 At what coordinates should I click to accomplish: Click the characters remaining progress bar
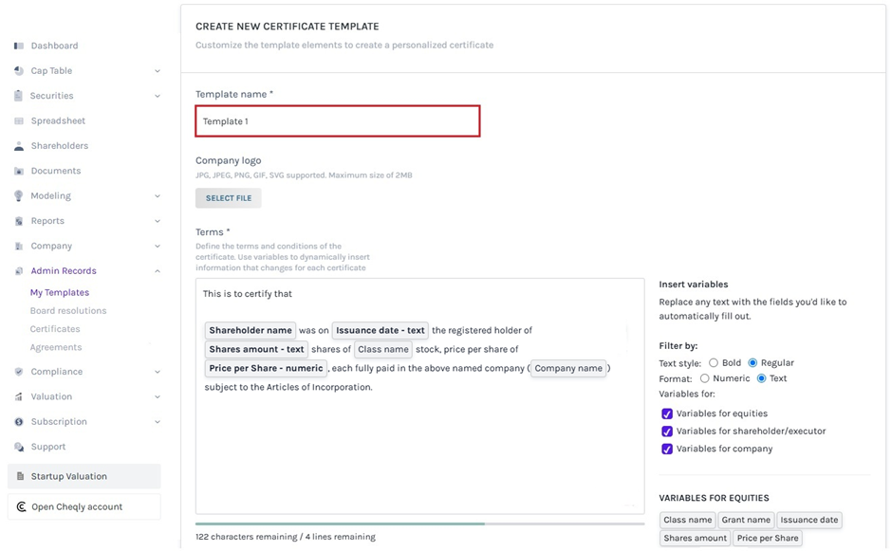(x=418, y=523)
